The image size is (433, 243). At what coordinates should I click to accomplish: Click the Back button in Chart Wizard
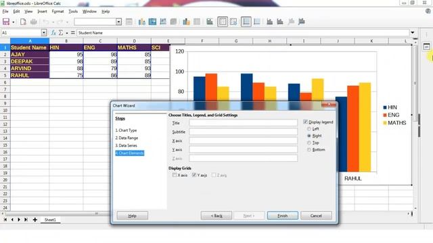pos(216,215)
